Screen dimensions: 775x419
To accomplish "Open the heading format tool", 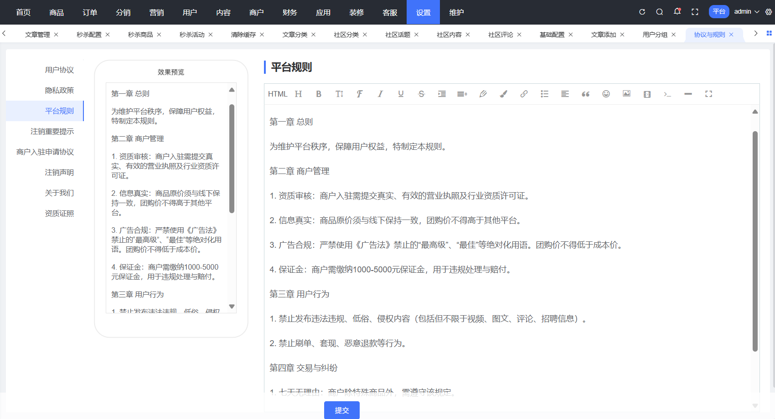I will [298, 94].
